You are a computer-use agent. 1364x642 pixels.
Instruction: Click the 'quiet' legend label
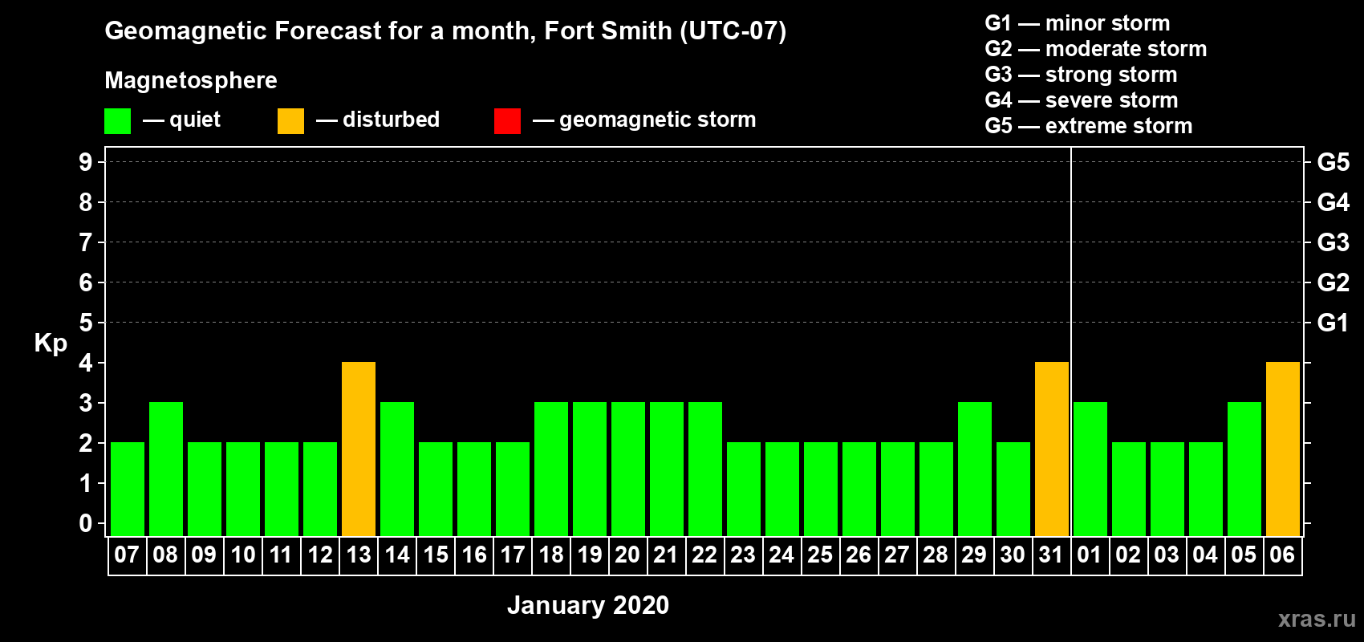195,120
